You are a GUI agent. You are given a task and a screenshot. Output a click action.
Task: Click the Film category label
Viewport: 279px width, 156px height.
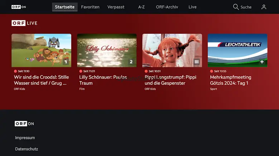point(82,89)
